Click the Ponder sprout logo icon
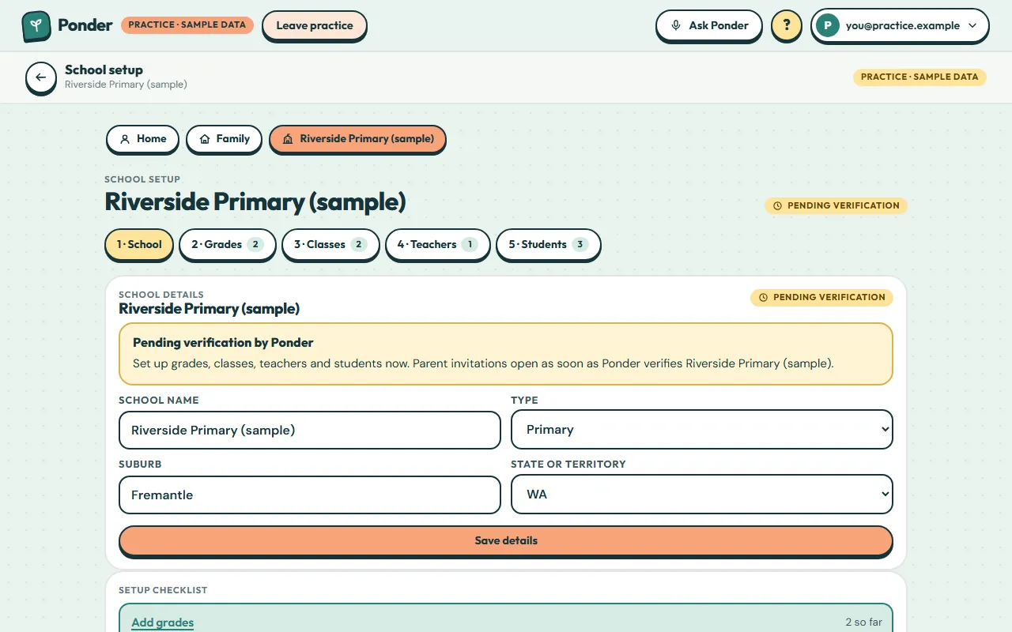 pos(36,26)
